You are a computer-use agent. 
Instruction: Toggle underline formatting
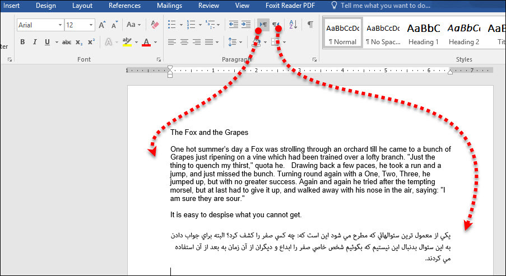tap(48, 42)
